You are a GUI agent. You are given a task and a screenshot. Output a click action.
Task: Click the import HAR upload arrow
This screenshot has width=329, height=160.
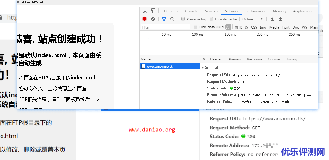tap(272, 19)
